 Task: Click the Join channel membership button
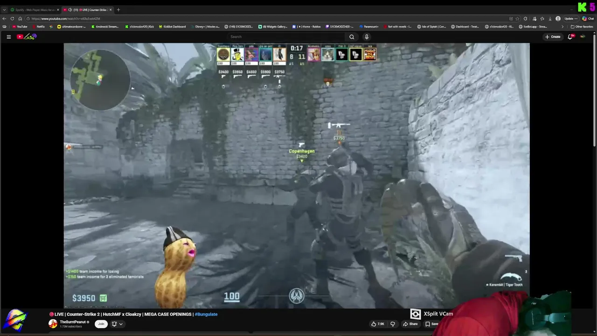point(101,324)
